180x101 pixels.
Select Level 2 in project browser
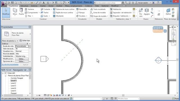click(x=13, y=83)
